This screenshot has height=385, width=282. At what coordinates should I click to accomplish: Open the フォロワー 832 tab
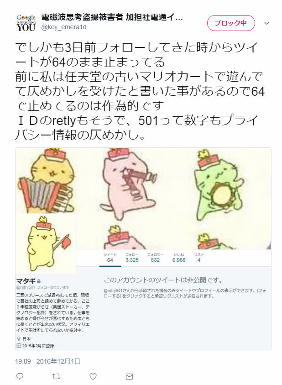click(x=155, y=258)
